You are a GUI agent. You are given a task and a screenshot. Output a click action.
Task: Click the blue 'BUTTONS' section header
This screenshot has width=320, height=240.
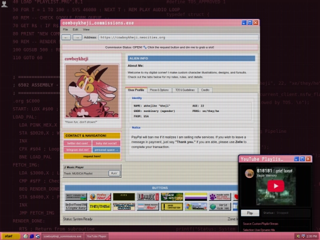[160, 188]
